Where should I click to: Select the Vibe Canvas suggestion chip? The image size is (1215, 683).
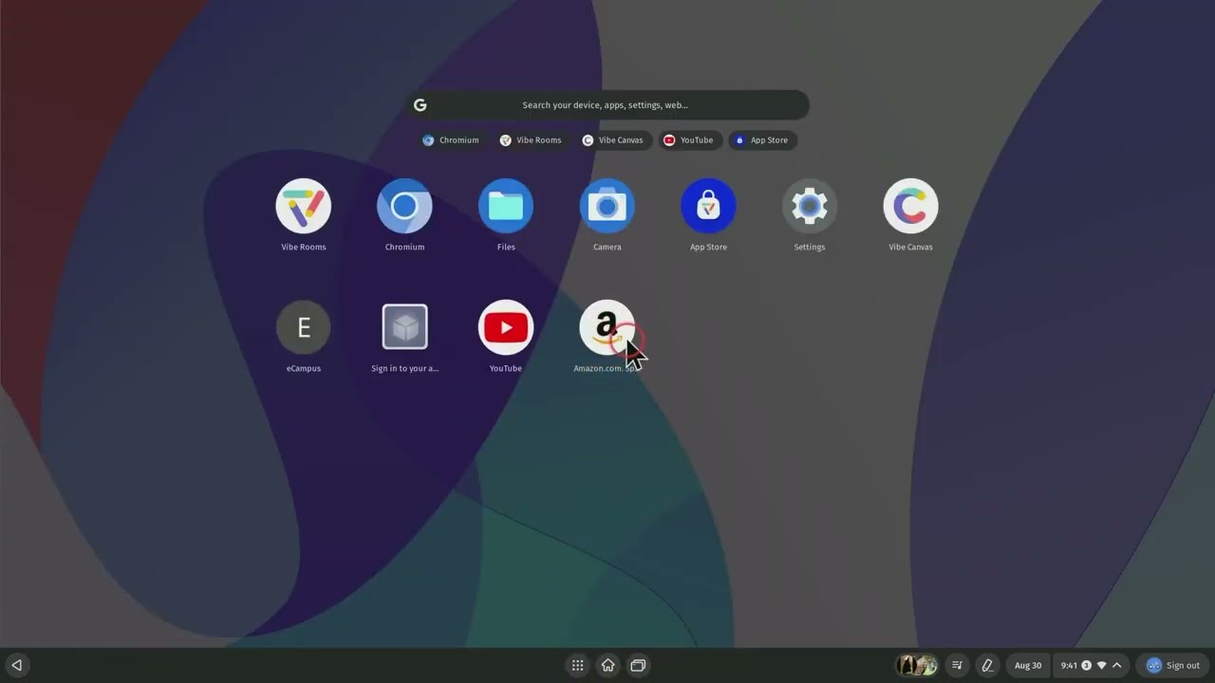613,140
